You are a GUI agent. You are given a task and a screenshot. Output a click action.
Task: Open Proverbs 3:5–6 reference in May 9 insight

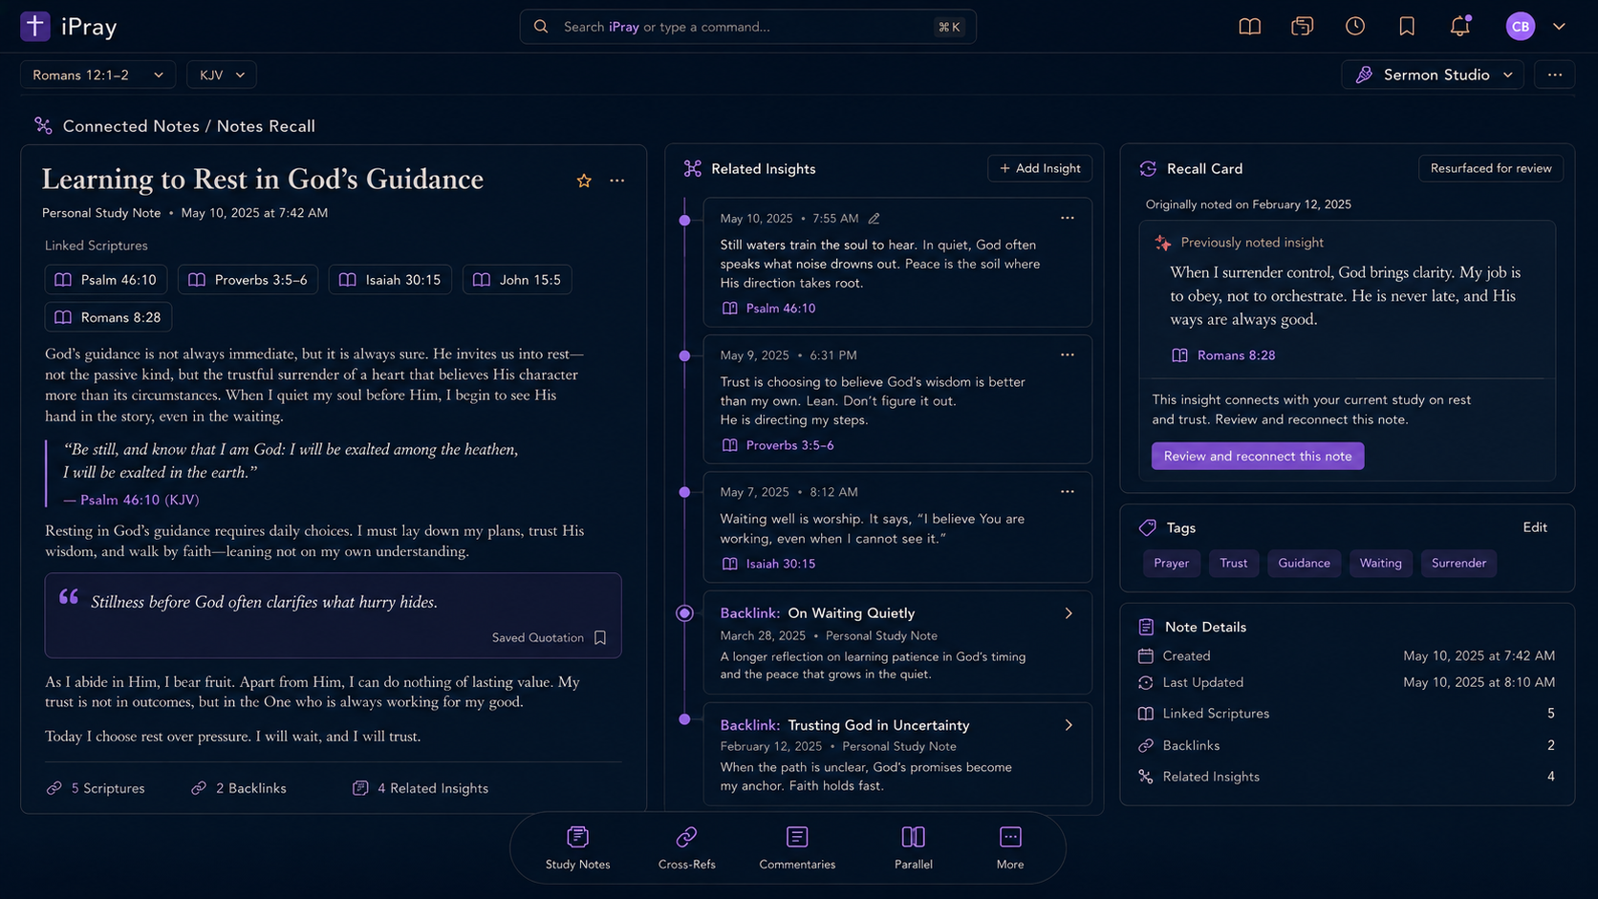[x=778, y=445]
